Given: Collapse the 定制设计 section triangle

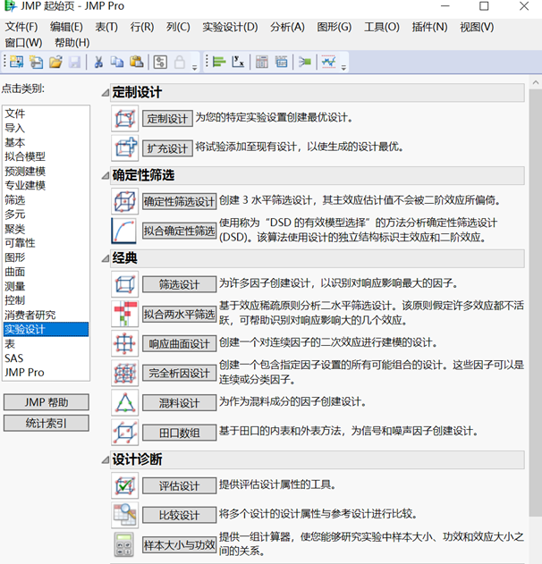Looking at the screenshot, I should click(106, 93).
